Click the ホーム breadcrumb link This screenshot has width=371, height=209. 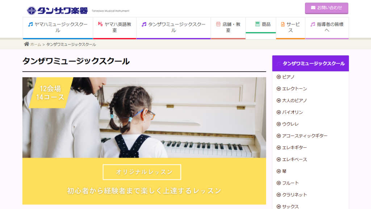(36, 45)
